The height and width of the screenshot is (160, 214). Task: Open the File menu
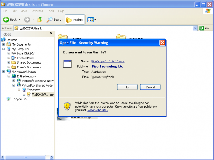click(5, 11)
